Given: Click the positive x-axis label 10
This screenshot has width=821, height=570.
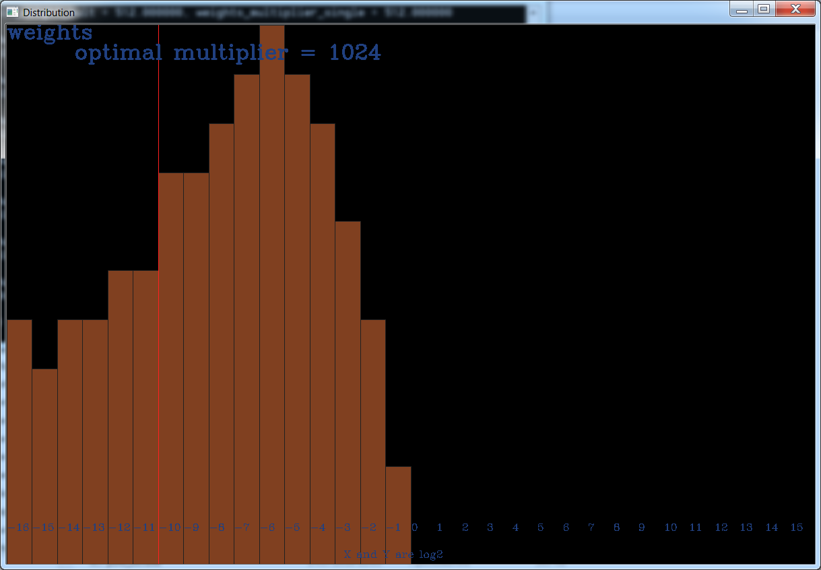Looking at the screenshot, I should 671,528.
